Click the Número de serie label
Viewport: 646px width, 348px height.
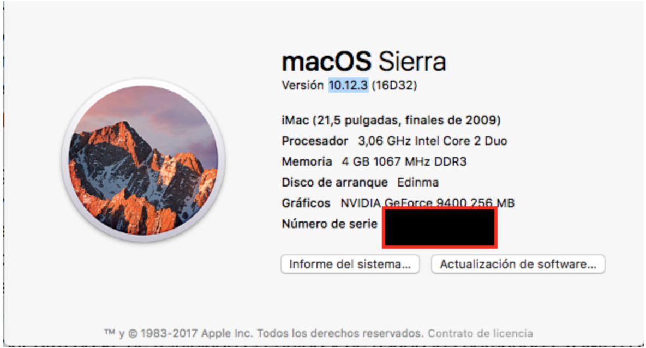[330, 224]
